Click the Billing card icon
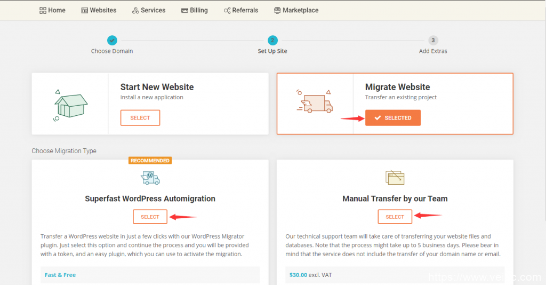This screenshot has width=546, height=285. (x=184, y=10)
